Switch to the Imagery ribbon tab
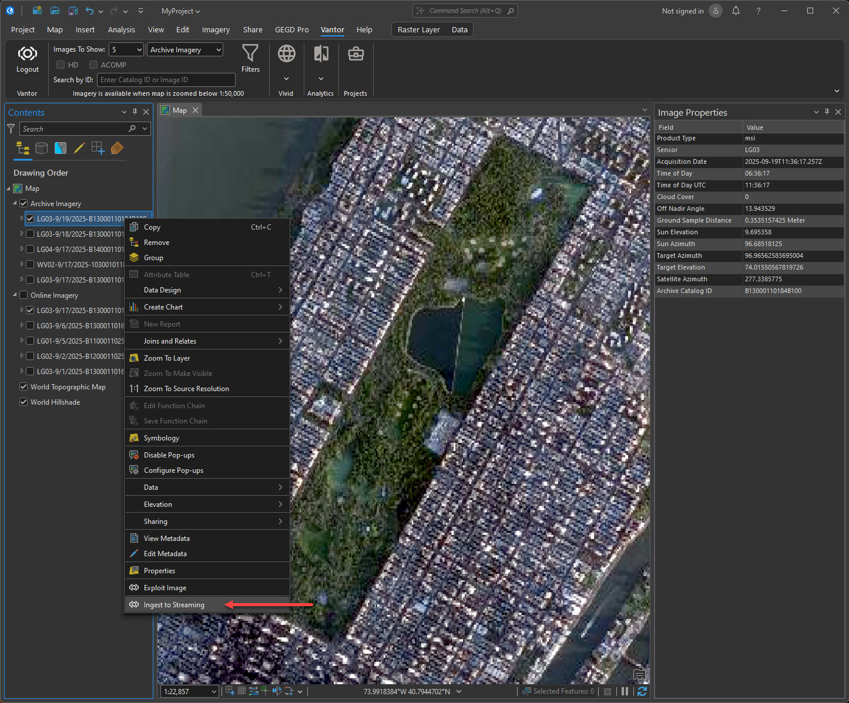The height and width of the screenshot is (703, 849). click(216, 29)
